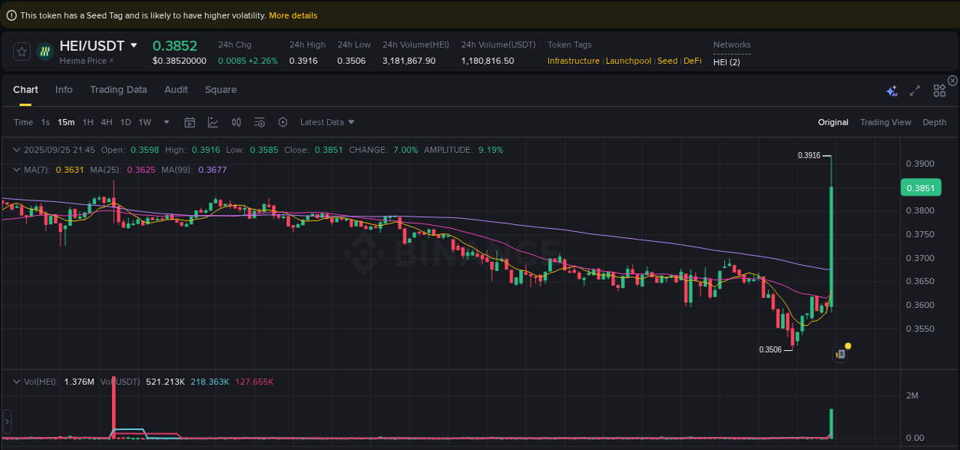Image resolution: width=960 pixels, height=450 pixels.
Task: Click the HEI token logo
Action: (45, 51)
